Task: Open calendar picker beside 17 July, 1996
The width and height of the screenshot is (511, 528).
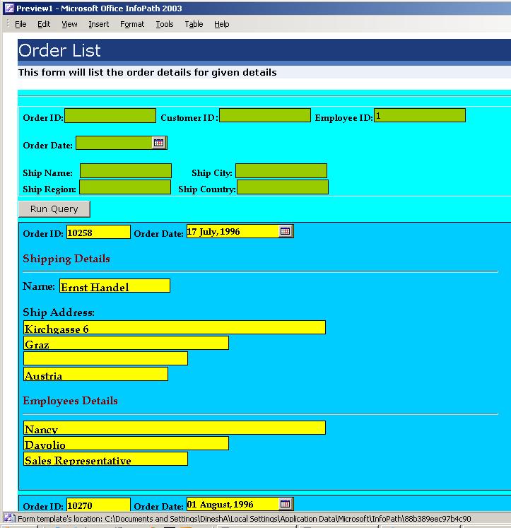Action: pyautogui.click(x=285, y=231)
